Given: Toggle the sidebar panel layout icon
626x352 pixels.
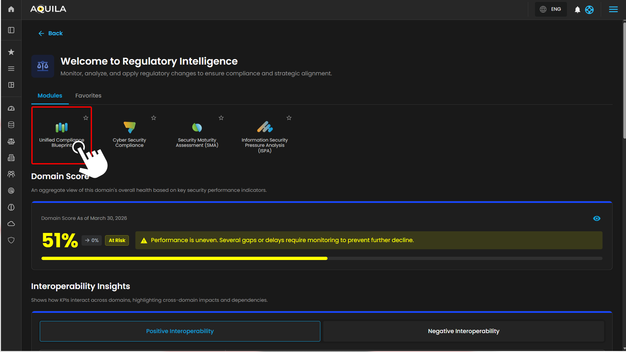Looking at the screenshot, I should click(11, 30).
